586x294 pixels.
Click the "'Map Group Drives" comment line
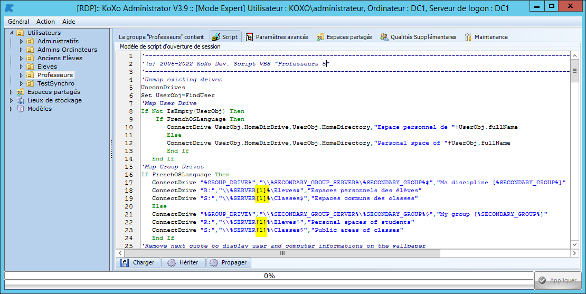click(173, 167)
